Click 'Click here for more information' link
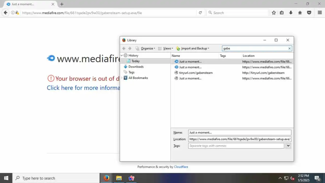 tap(84, 88)
